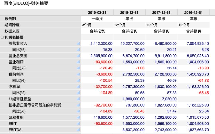Select the 营业利润 row label

[x=16, y=62]
